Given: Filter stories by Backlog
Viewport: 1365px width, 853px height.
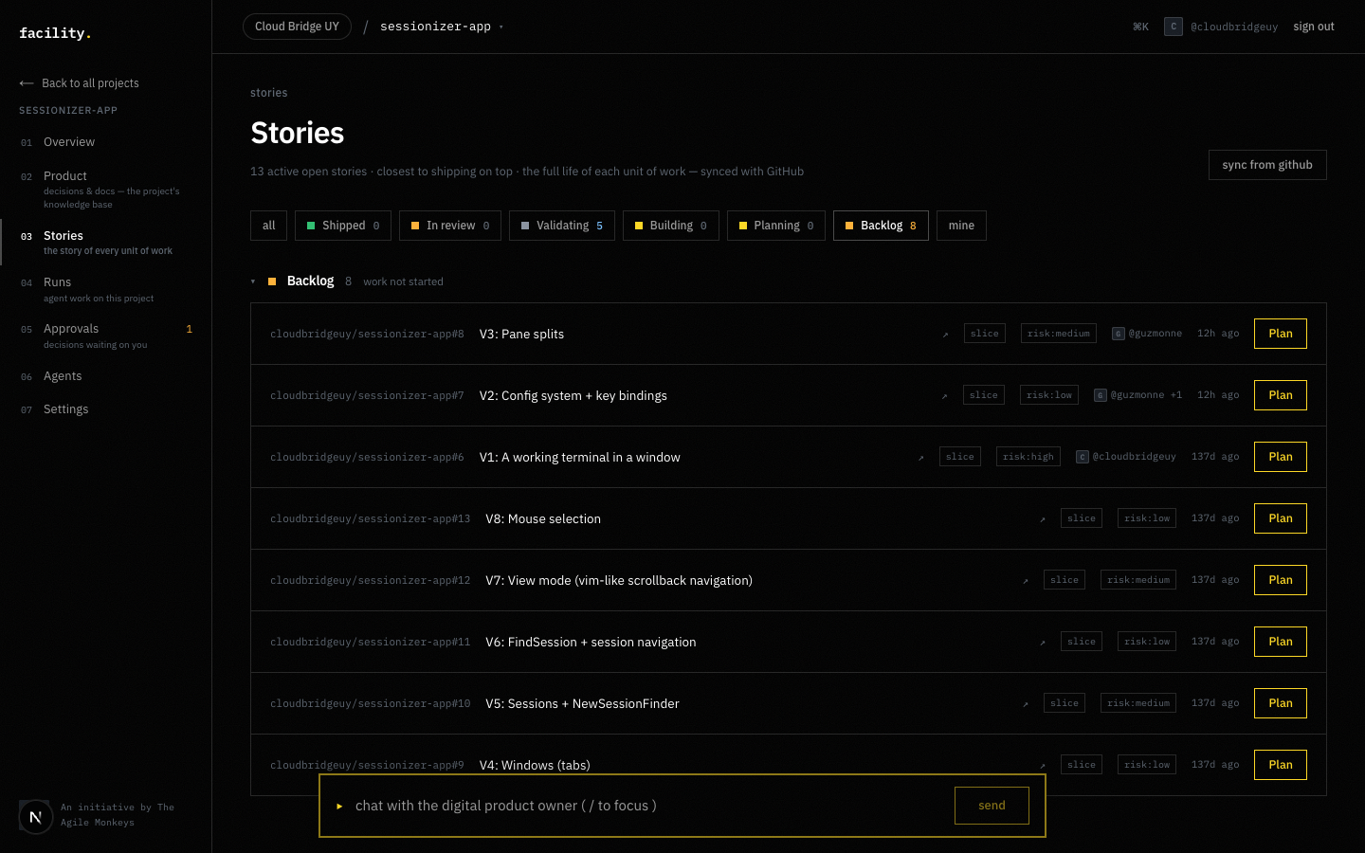Looking at the screenshot, I should point(881,226).
